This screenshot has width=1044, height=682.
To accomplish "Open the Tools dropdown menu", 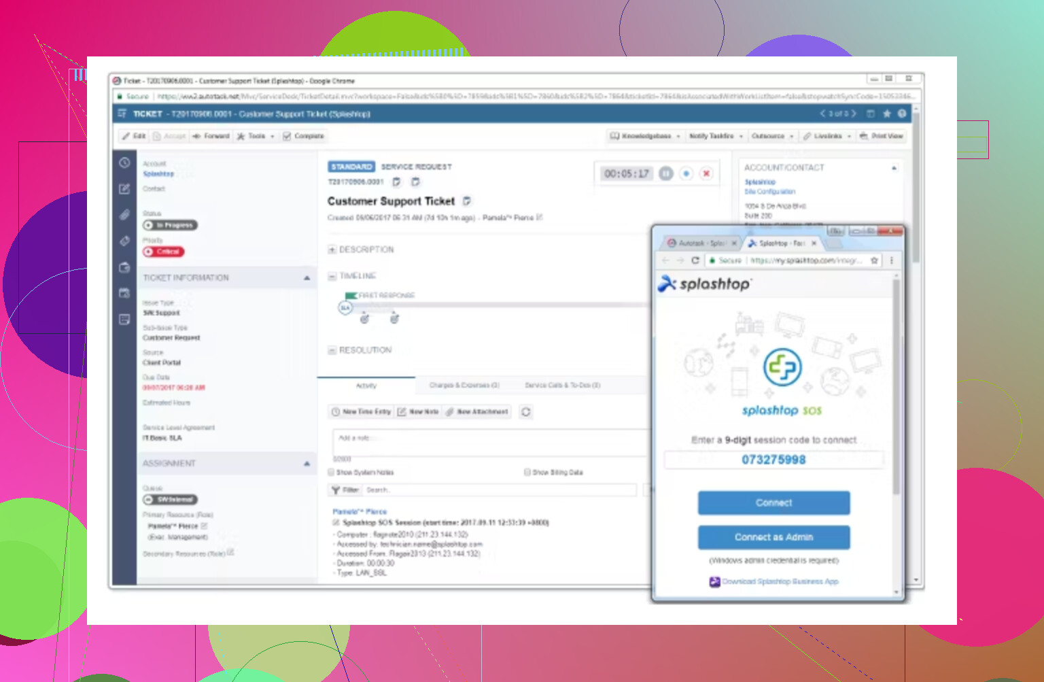I will pyautogui.click(x=256, y=137).
